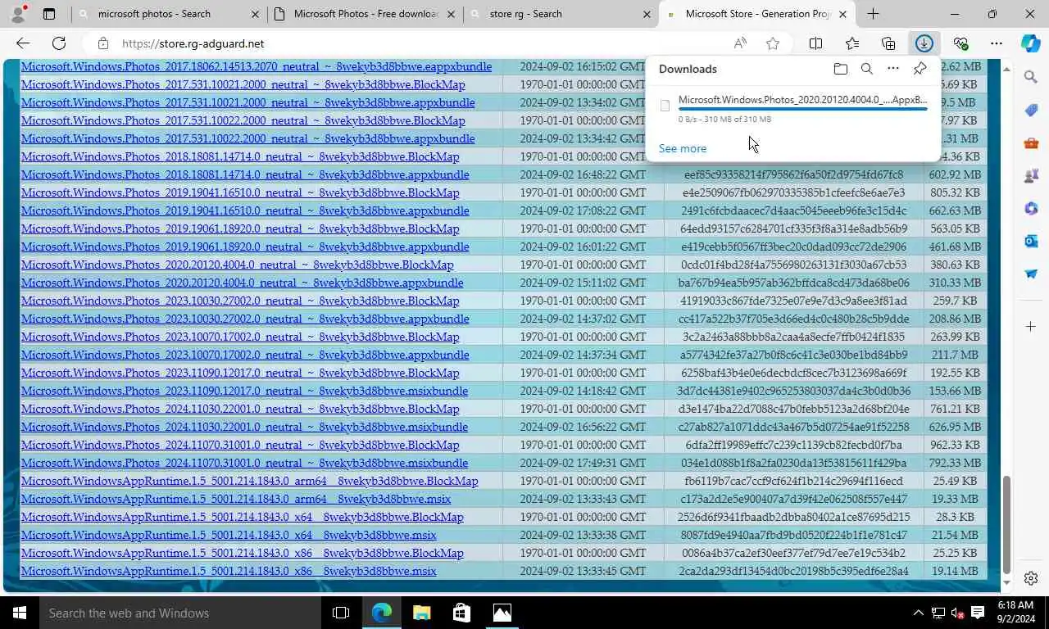Image resolution: width=1049 pixels, height=629 pixels.
Task: Select the Microsoft Store - Generation Project tab
Action: tap(756, 14)
